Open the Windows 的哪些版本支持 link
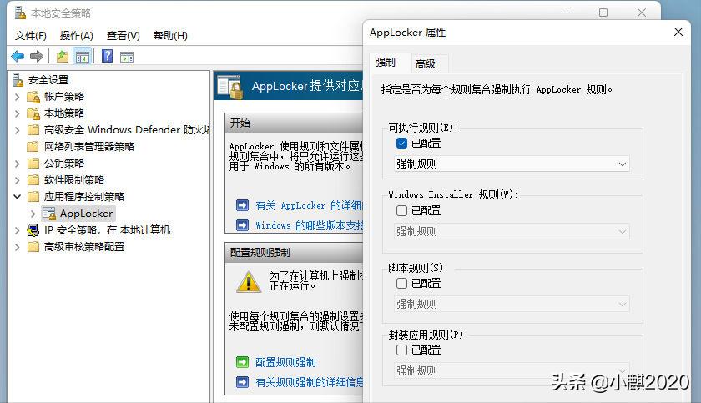The image size is (701, 403). [x=310, y=225]
